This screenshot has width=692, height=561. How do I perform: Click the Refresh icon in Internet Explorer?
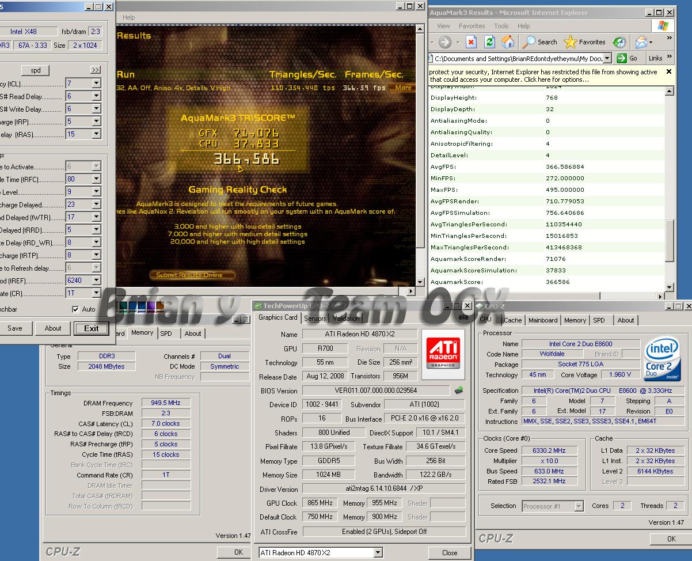coord(489,42)
